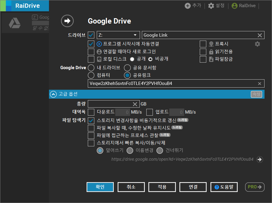Enable 프로세스 관찰 checkbox

click(91, 136)
